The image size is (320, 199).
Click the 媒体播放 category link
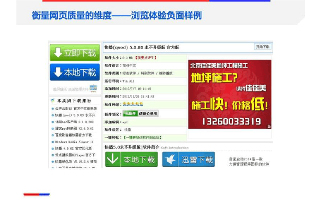click(x=166, y=73)
